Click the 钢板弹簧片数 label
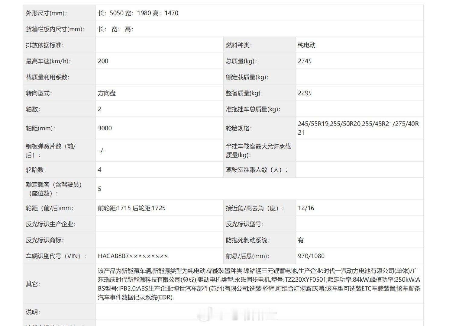Screen dimensions: 475x326 [51, 150]
